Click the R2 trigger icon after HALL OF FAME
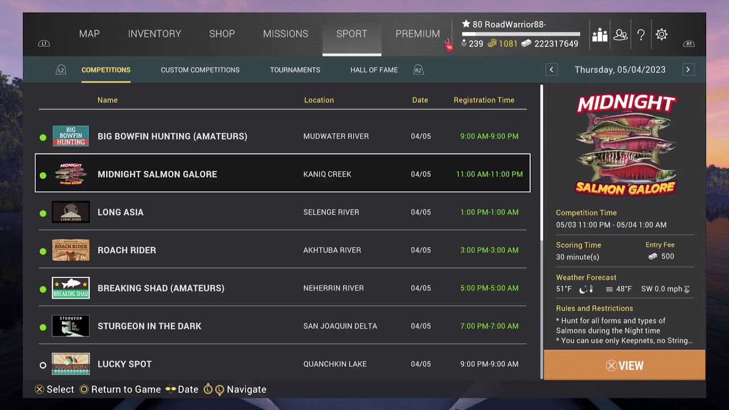 click(419, 70)
